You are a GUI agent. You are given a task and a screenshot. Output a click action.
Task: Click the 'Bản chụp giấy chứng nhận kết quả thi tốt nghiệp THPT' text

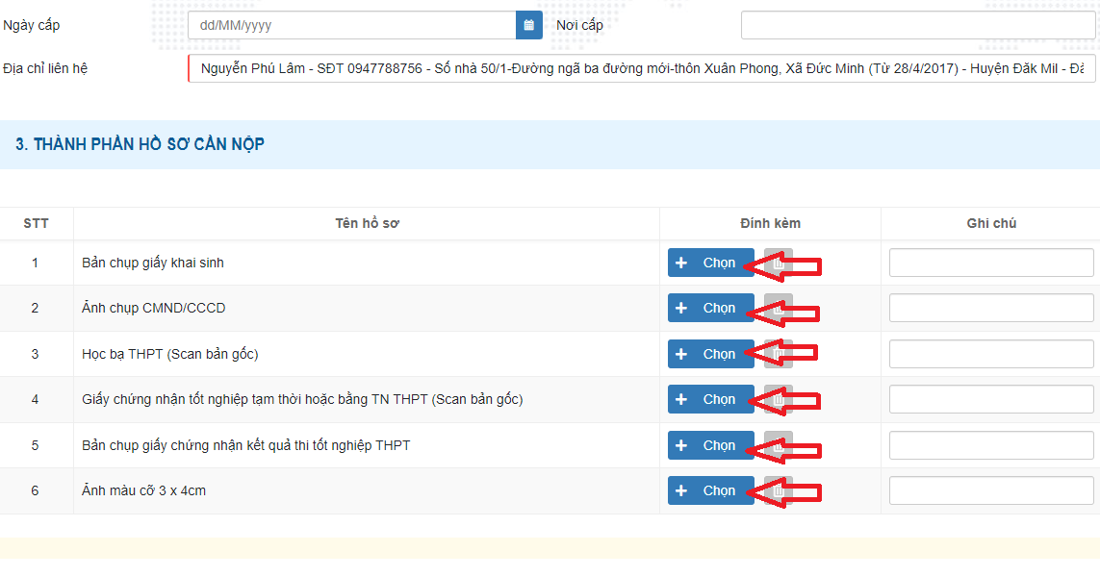coord(246,445)
